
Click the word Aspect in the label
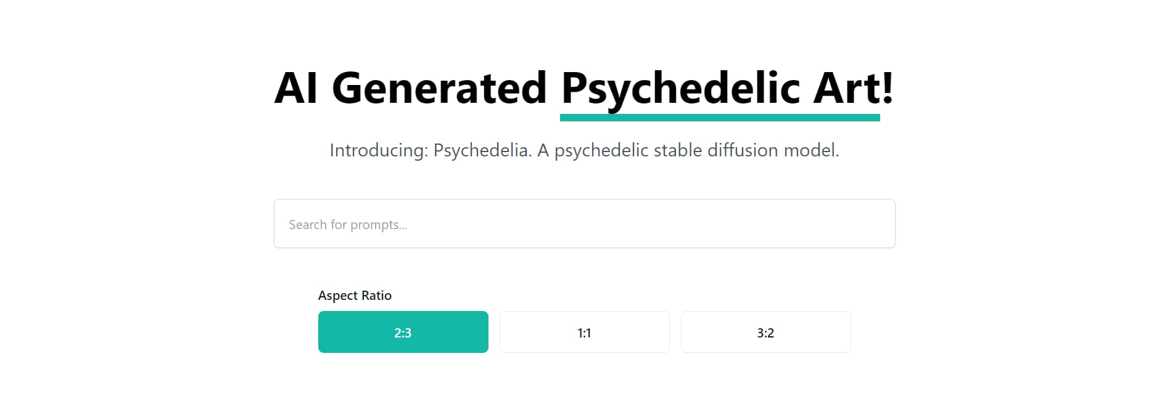click(338, 296)
